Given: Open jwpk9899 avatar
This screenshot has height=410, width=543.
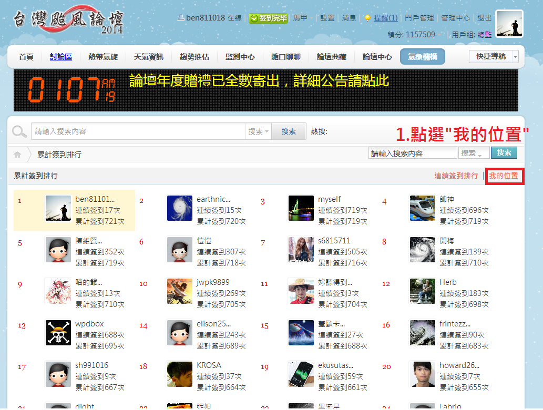Looking at the screenshot, I should click(179, 291).
